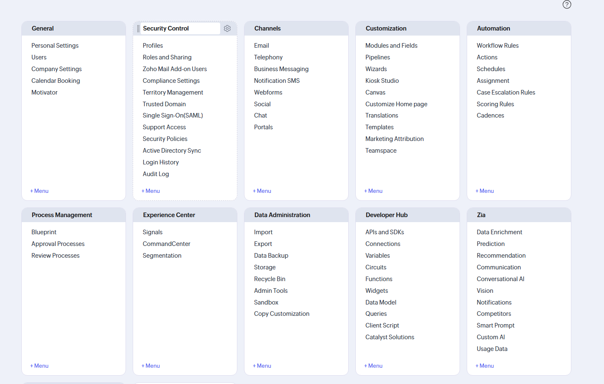
Task: Add a menu to Process Management card
Action: tap(39, 366)
